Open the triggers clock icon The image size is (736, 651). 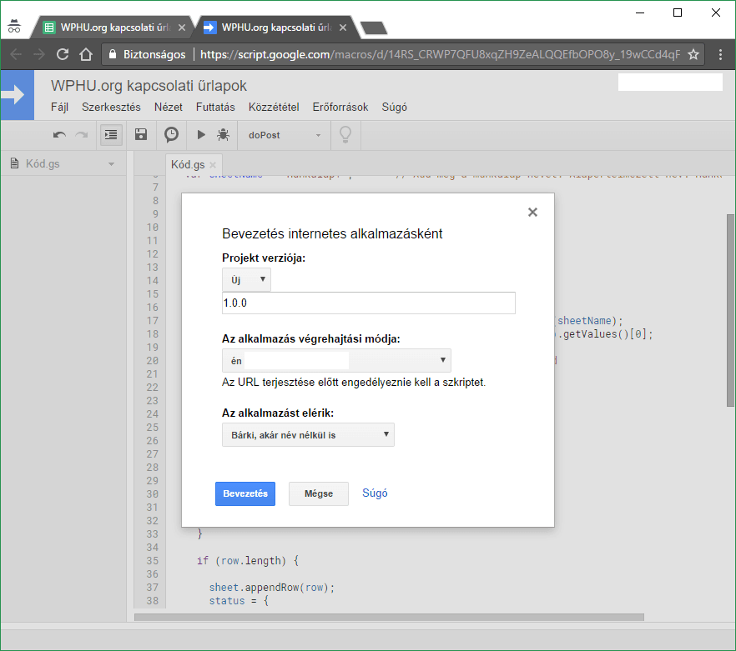coord(171,134)
